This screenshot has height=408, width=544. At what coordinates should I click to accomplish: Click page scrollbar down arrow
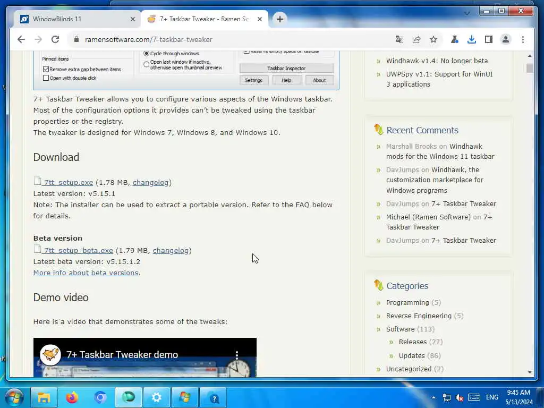click(530, 372)
